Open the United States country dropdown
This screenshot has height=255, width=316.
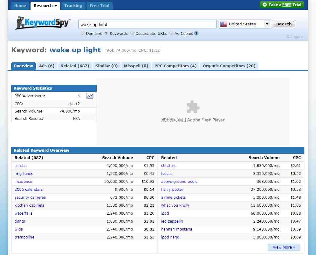pyautogui.click(x=245, y=24)
